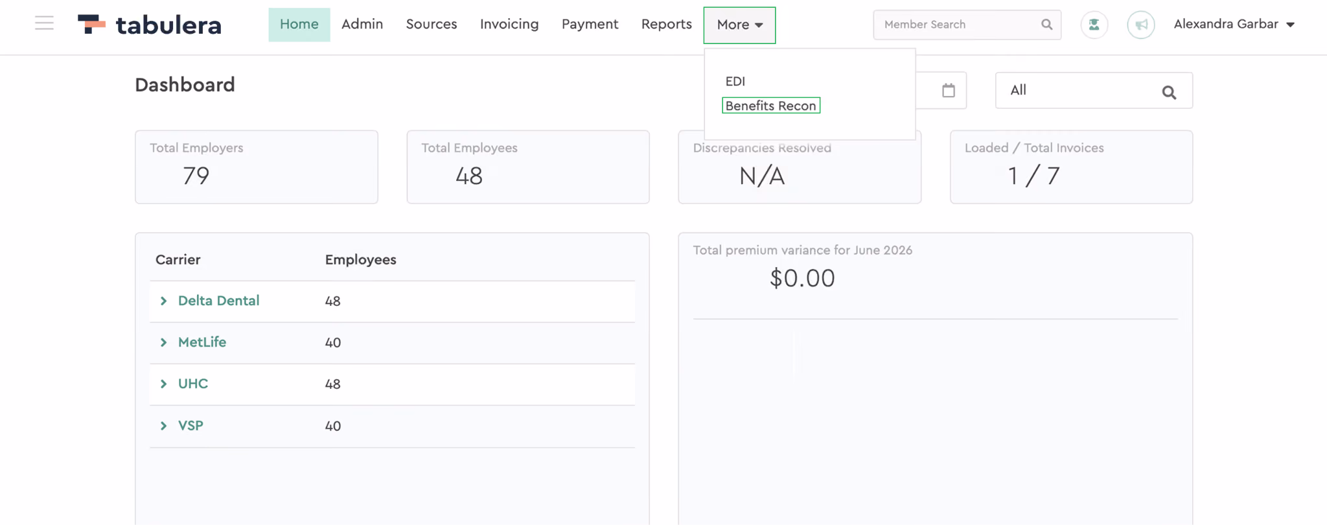Image resolution: width=1327 pixels, height=525 pixels.
Task: Go to the Home tab
Action: point(299,25)
